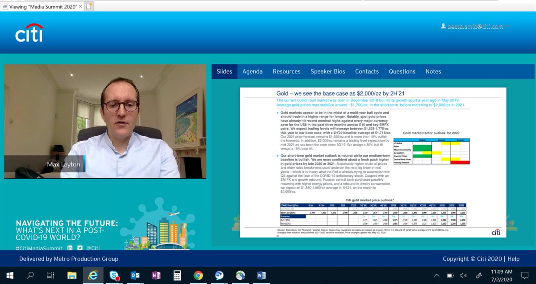536x284 pixels.
Task: Open the volume control in tray
Action: coord(464,275)
